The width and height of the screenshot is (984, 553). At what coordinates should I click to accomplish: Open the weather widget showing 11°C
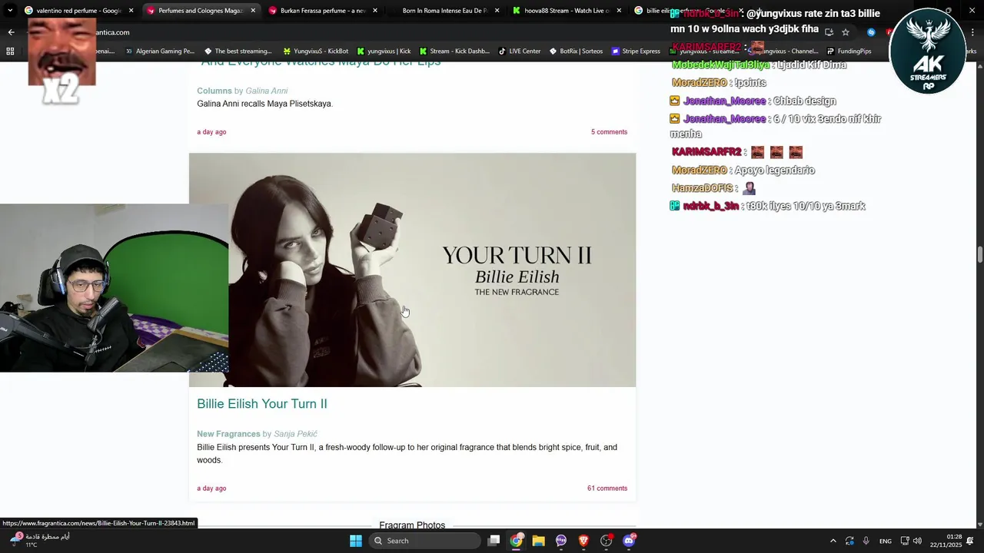tap(40, 541)
